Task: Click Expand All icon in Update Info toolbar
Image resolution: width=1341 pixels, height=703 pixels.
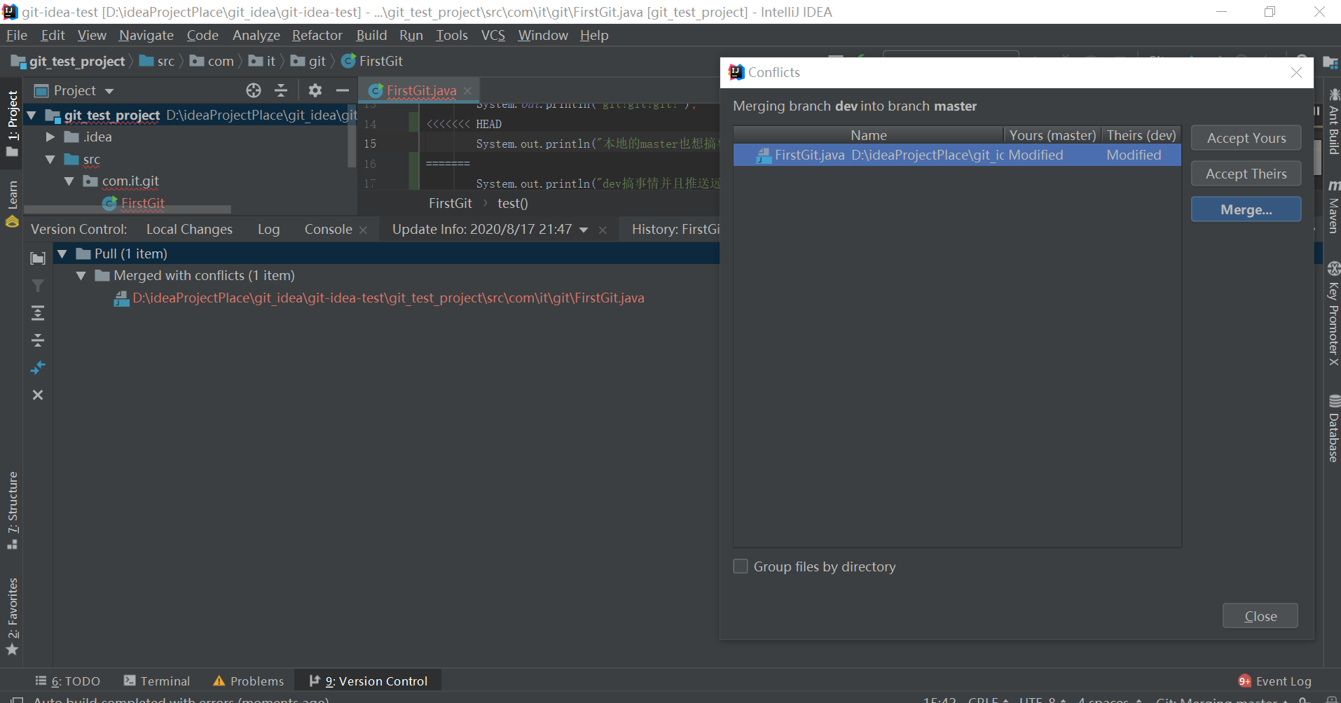Action: pyautogui.click(x=38, y=313)
